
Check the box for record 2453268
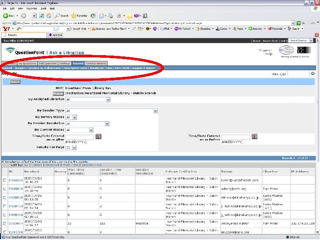pos(5,180)
